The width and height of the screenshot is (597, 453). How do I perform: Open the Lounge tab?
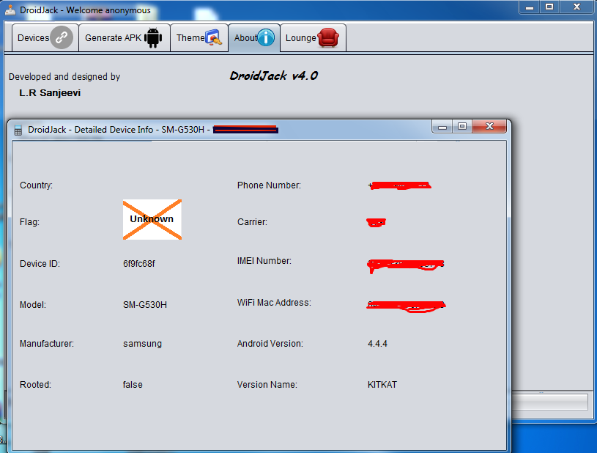(313, 37)
